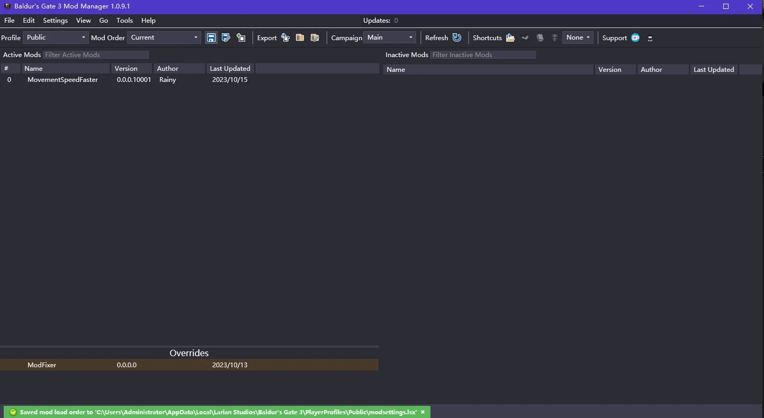Screen dimensions: 764x418
Task: Minimize the Mod Manager window
Action: (x=702, y=6)
